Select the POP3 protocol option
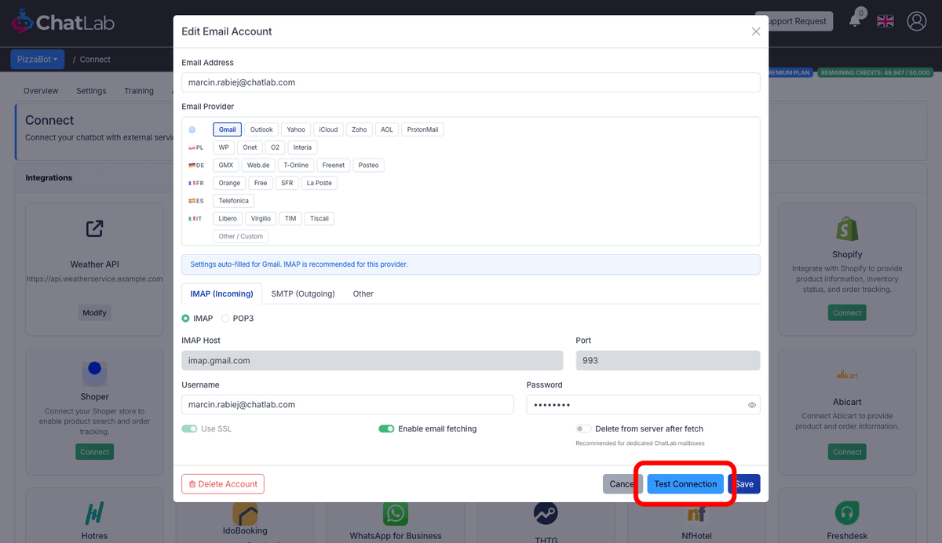Screen dimensions: 942x543 [x=225, y=318]
